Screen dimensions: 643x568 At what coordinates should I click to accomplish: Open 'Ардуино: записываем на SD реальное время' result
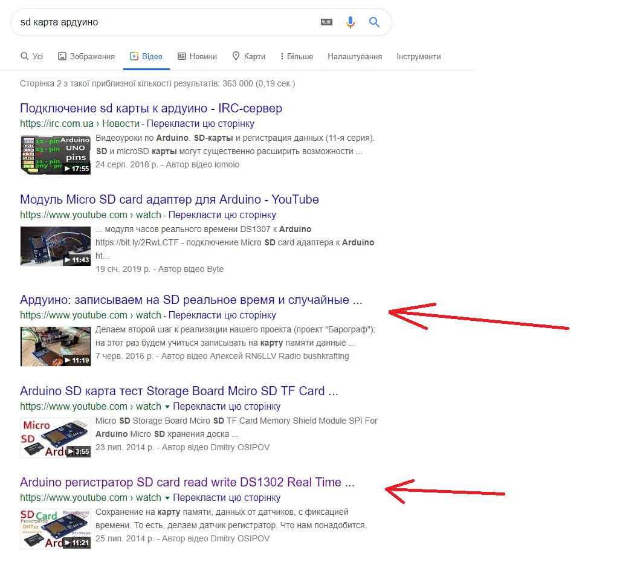pyautogui.click(x=191, y=300)
